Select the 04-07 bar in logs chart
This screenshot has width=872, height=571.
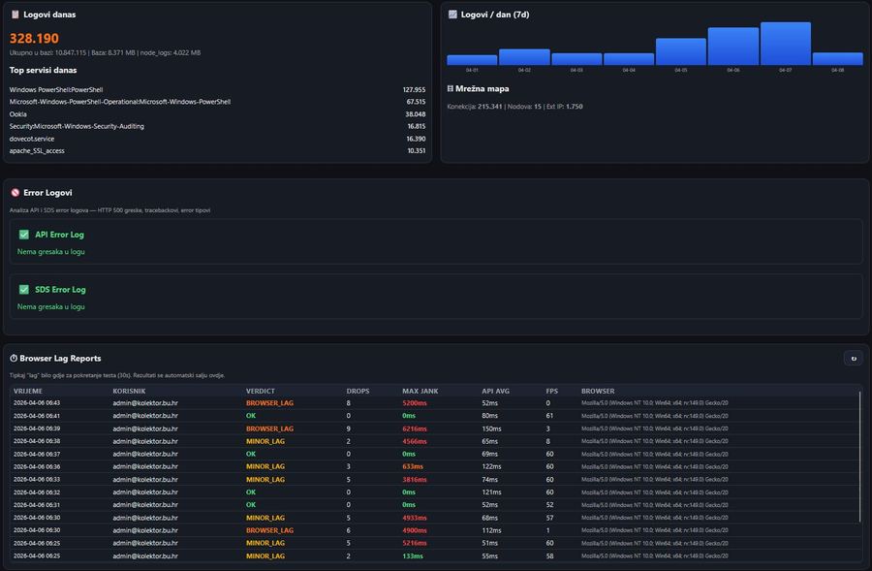point(785,44)
